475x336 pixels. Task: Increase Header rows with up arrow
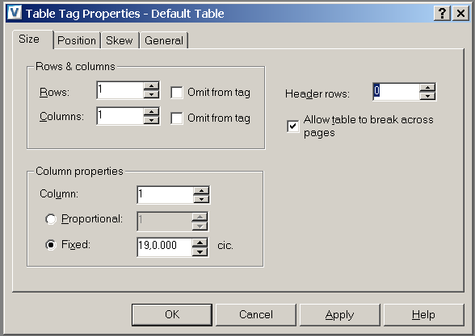[x=427, y=88]
